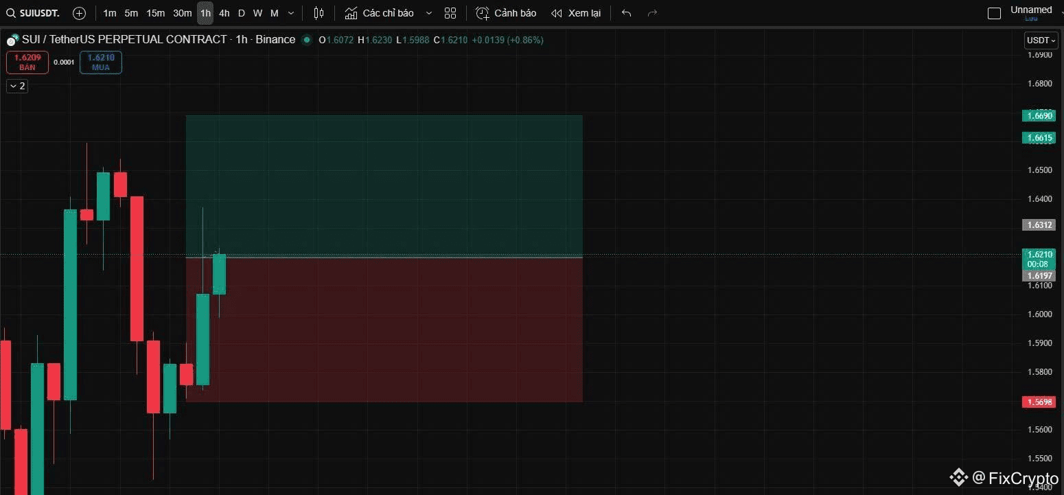
Task: Start bar replay with Xem lại
Action: [576, 13]
